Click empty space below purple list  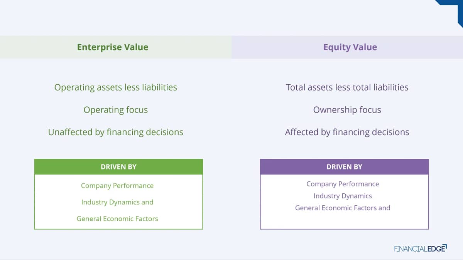[x=344, y=220]
